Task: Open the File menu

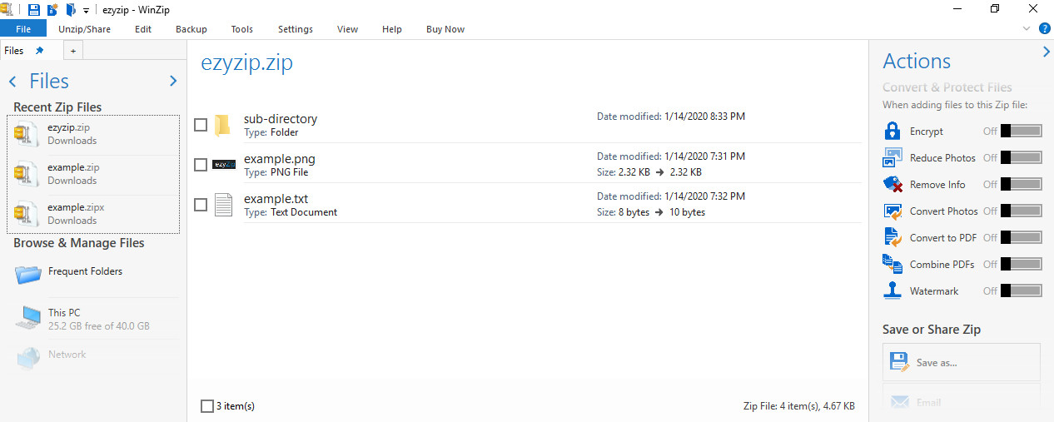Action: [x=23, y=29]
